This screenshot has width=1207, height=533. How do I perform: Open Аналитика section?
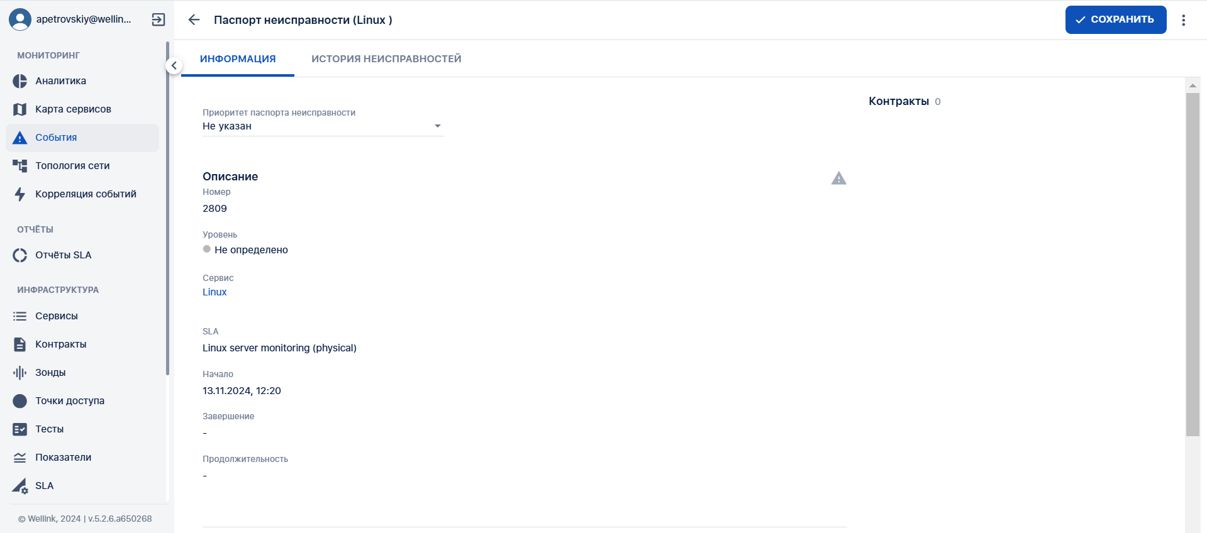click(x=82, y=81)
